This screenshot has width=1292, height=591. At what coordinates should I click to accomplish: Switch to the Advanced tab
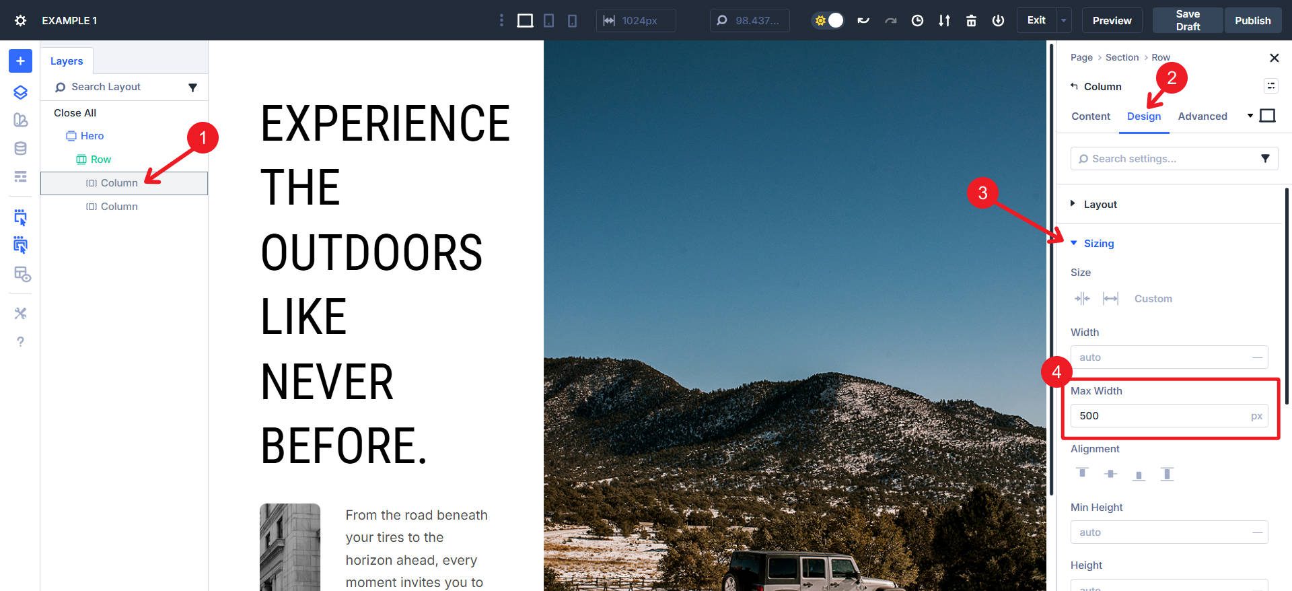point(1202,116)
